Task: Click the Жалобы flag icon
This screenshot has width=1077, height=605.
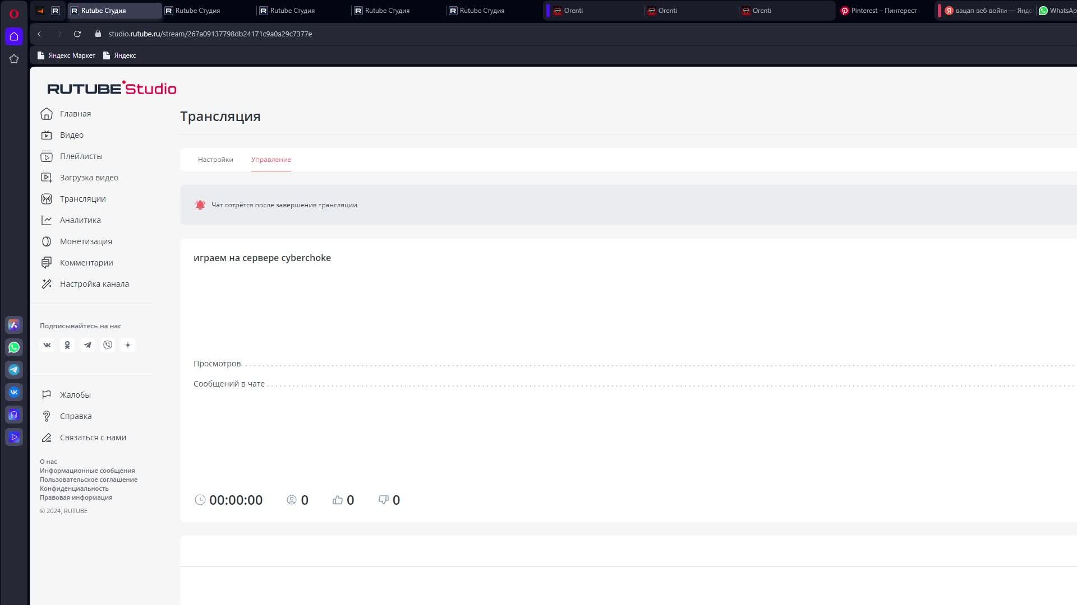Action: tap(47, 395)
